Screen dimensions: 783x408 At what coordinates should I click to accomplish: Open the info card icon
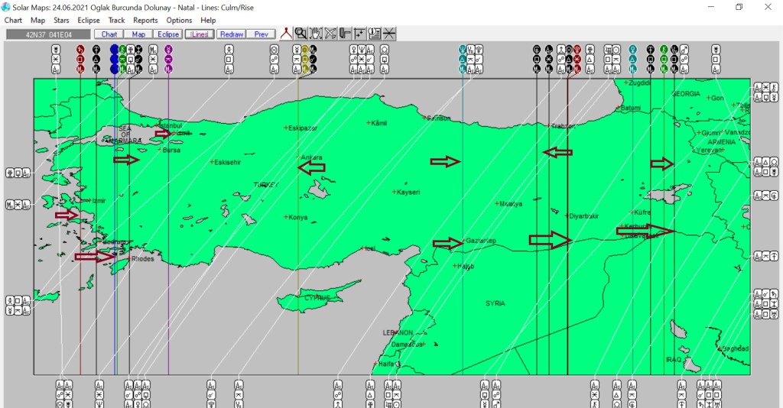pos(374,34)
